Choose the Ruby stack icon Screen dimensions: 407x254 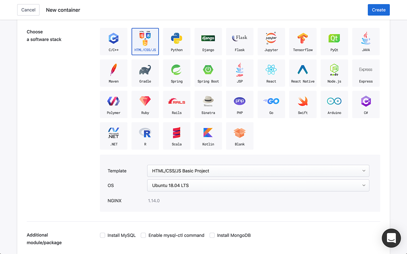tap(145, 104)
